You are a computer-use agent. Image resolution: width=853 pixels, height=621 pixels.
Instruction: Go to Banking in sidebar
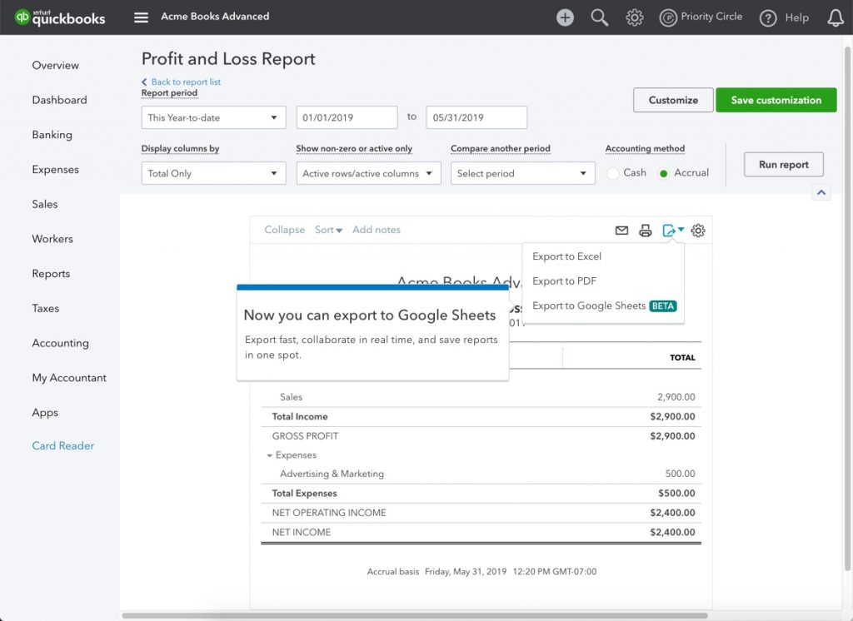click(52, 135)
